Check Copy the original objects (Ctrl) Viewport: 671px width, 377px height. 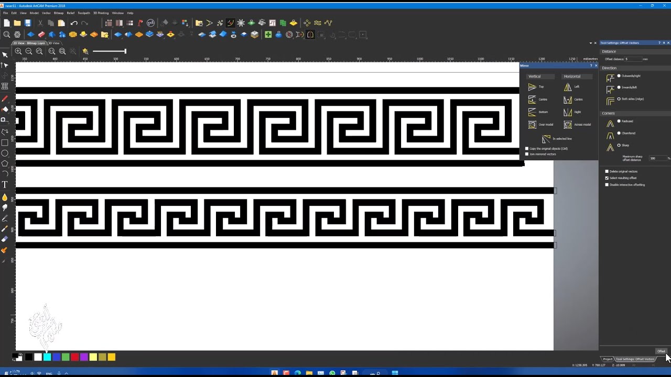pyautogui.click(x=527, y=149)
